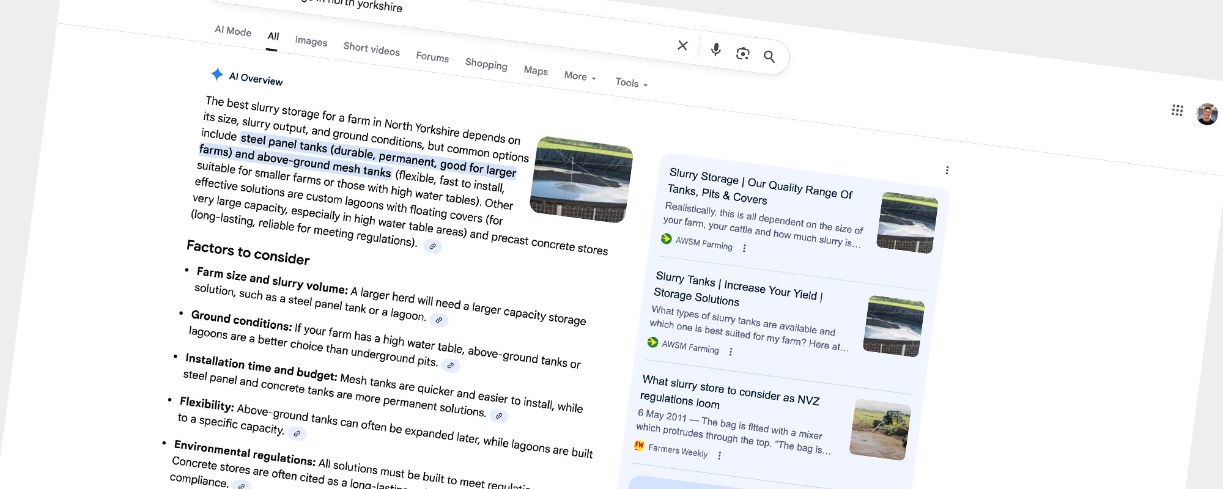The height and width of the screenshot is (489, 1223).
Task: Start voice search with the microphone icon
Action: (x=715, y=50)
